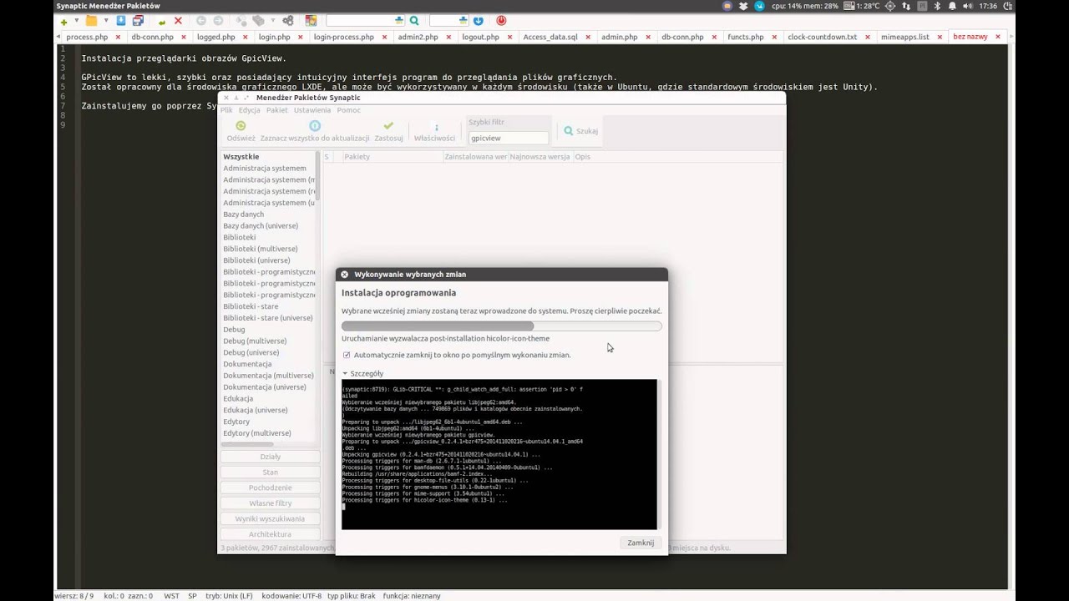Open dropdown arrow next to build icon

[x=273, y=20]
